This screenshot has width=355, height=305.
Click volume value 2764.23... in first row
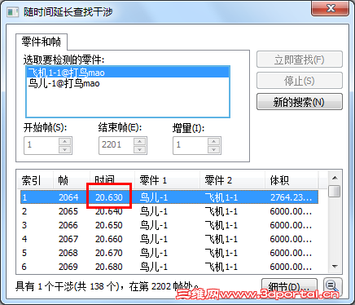(291, 197)
